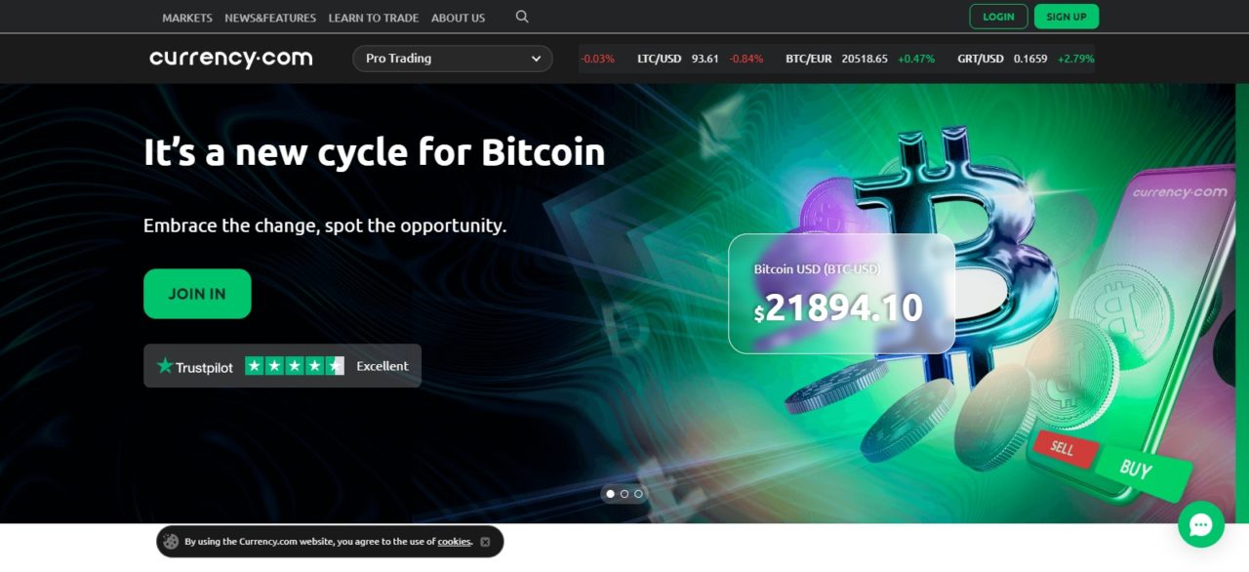Expand the Pro Trading dropdown

453,59
